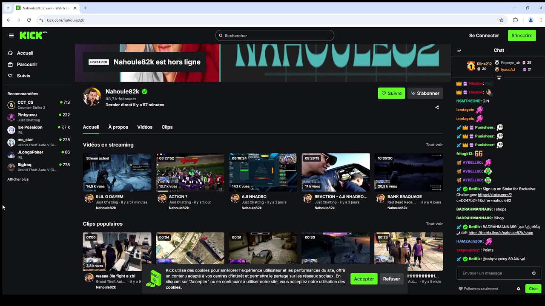Open a new browser tab

85,8
